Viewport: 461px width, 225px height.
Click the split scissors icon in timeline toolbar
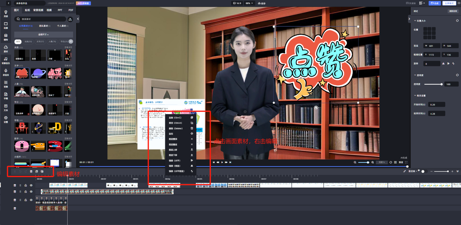(15, 171)
